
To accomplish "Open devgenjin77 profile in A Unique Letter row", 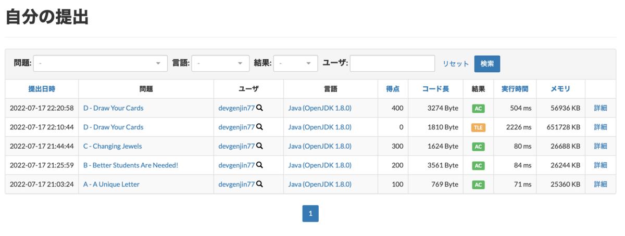I will [236, 185].
